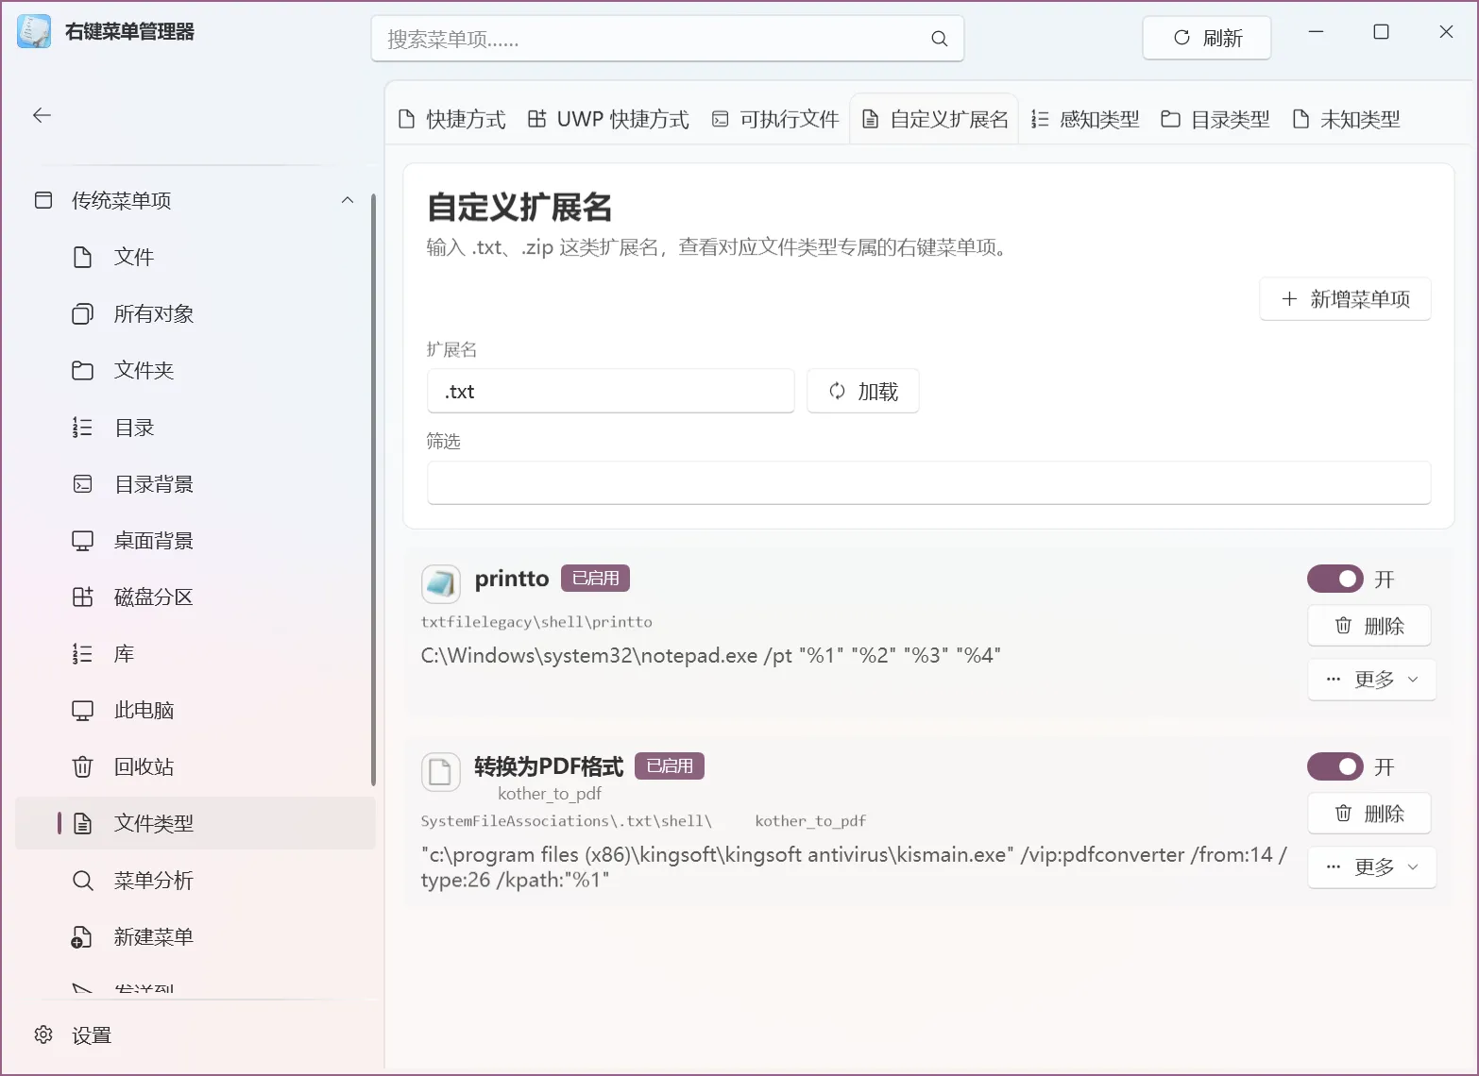The image size is (1479, 1076).
Task: Switch to the UWP 快捷方式 tab
Action: [608, 119]
